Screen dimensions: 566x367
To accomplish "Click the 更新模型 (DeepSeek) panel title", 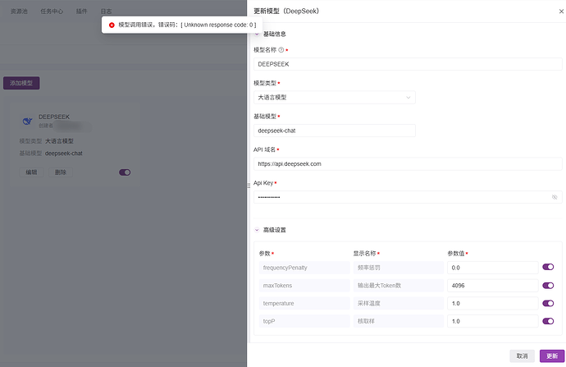I will tap(286, 11).
